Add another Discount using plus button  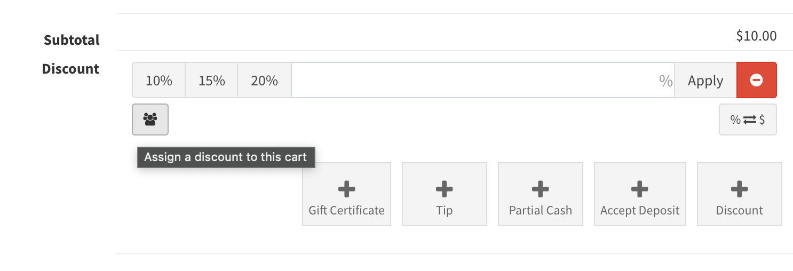739,194
